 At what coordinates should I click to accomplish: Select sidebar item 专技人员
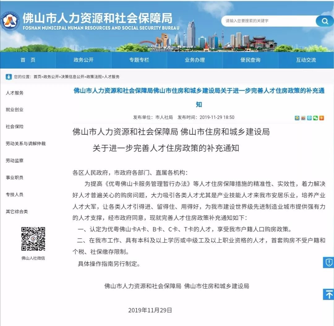point(15,195)
